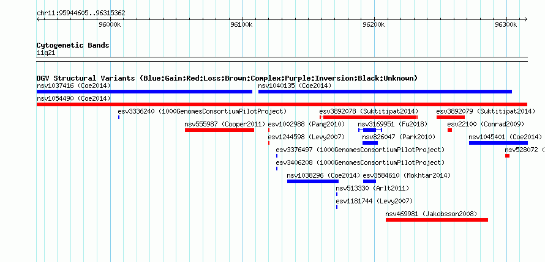Click the nsv1045401 (Coe2014) label
Screen dimensions: 545x262
point(505,137)
